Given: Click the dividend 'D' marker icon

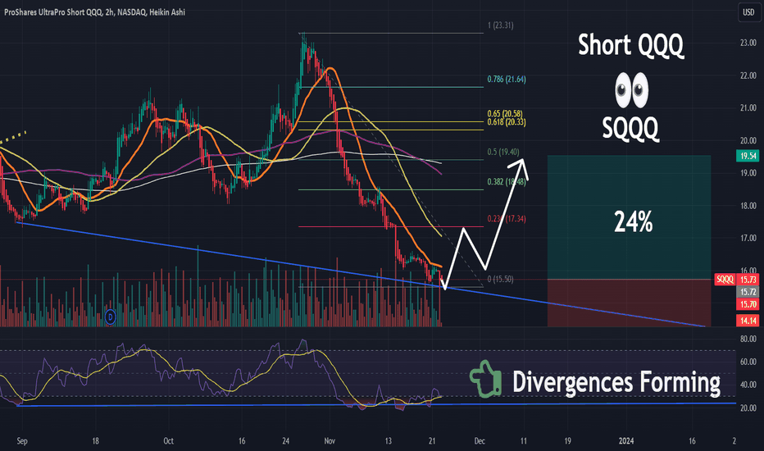Looking at the screenshot, I should 111,317.
